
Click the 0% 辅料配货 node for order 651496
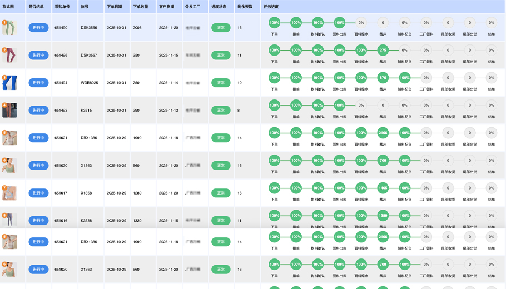pos(404,50)
